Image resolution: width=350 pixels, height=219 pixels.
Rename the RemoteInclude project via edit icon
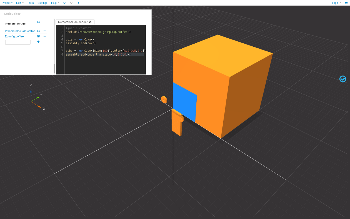tap(38, 22)
